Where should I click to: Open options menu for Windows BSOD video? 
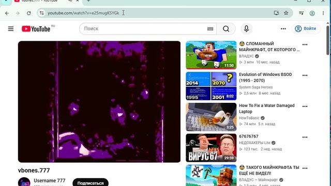coord(305,75)
